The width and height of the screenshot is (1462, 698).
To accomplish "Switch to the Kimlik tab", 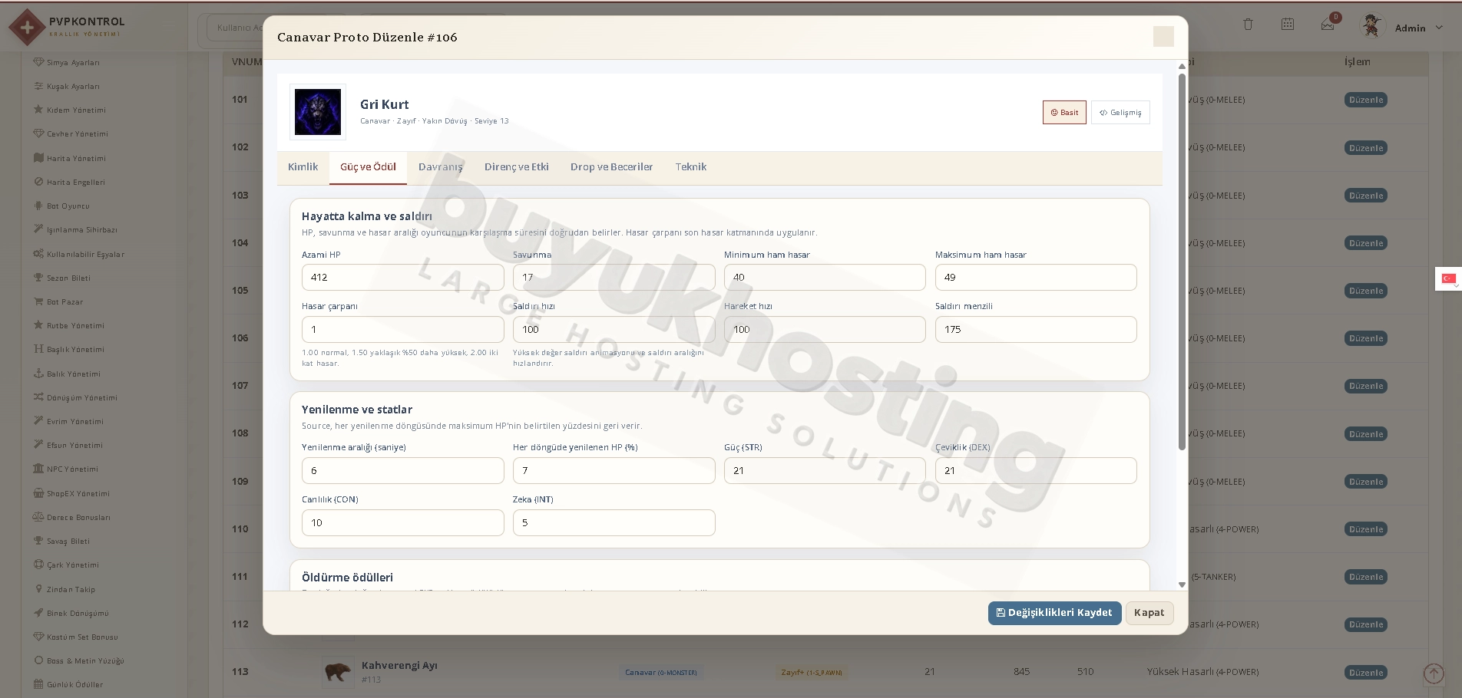I will click(x=303, y=167).
